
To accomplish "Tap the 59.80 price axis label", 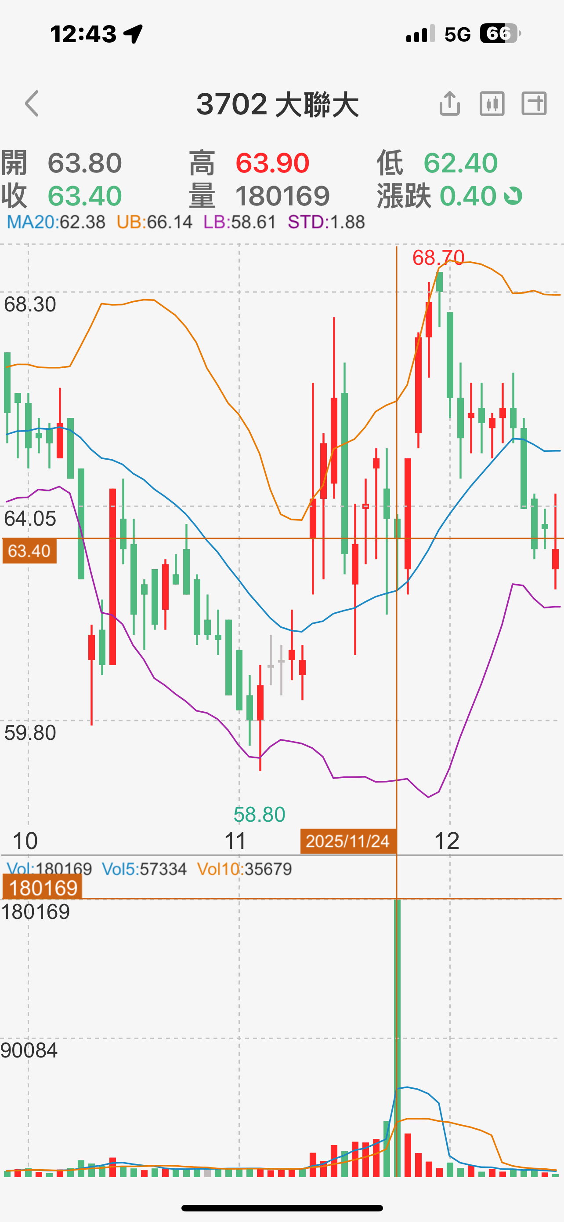I will pos(30,733).
